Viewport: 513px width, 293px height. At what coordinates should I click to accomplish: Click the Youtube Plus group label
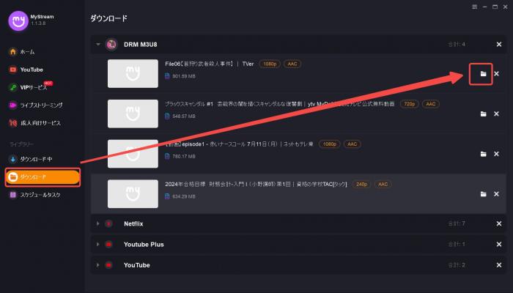coord(144,244)
